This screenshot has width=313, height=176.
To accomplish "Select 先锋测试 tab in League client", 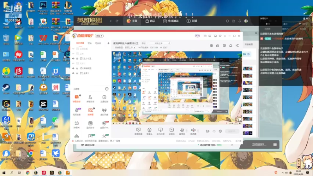I will (171, 21).
